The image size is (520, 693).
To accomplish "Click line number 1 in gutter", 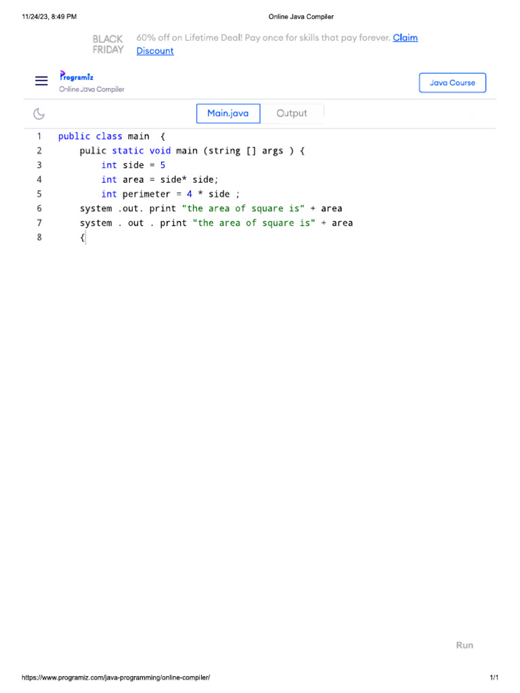I will [x=39, y=136].
